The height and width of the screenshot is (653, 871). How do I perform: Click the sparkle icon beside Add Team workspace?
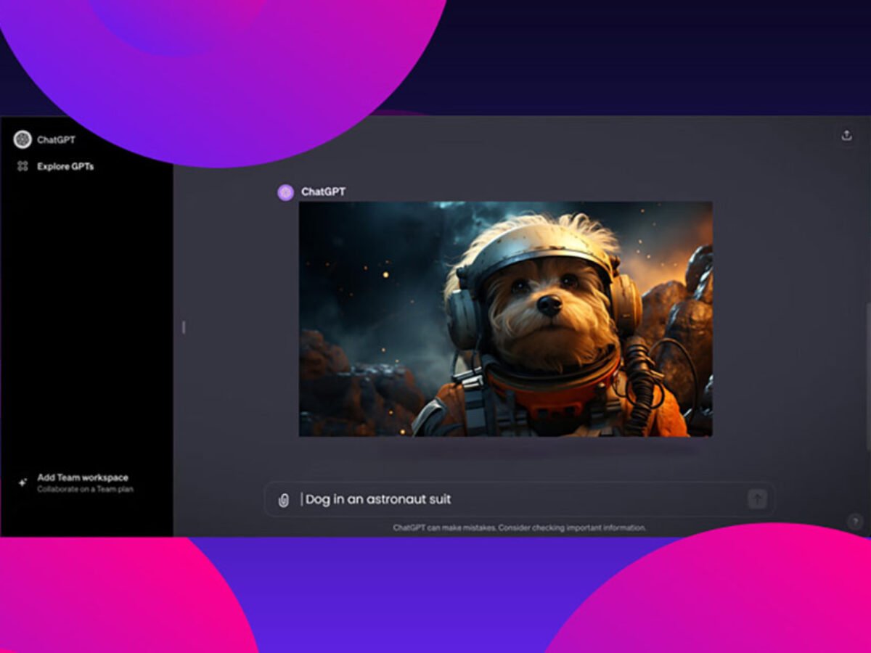coord(23,482)
